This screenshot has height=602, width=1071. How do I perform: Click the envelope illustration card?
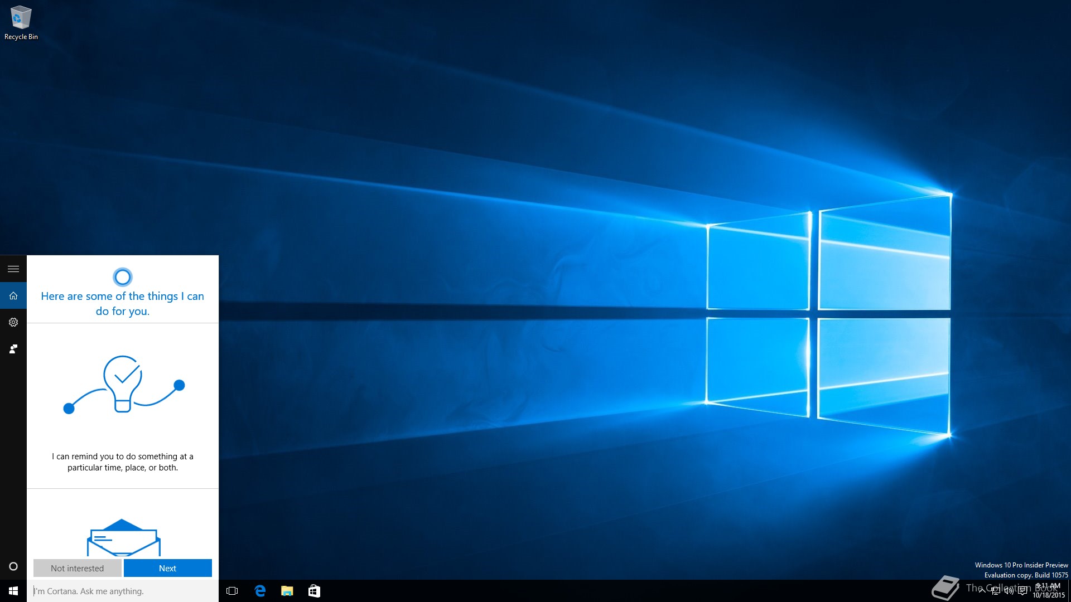click(x=123, y=537)
